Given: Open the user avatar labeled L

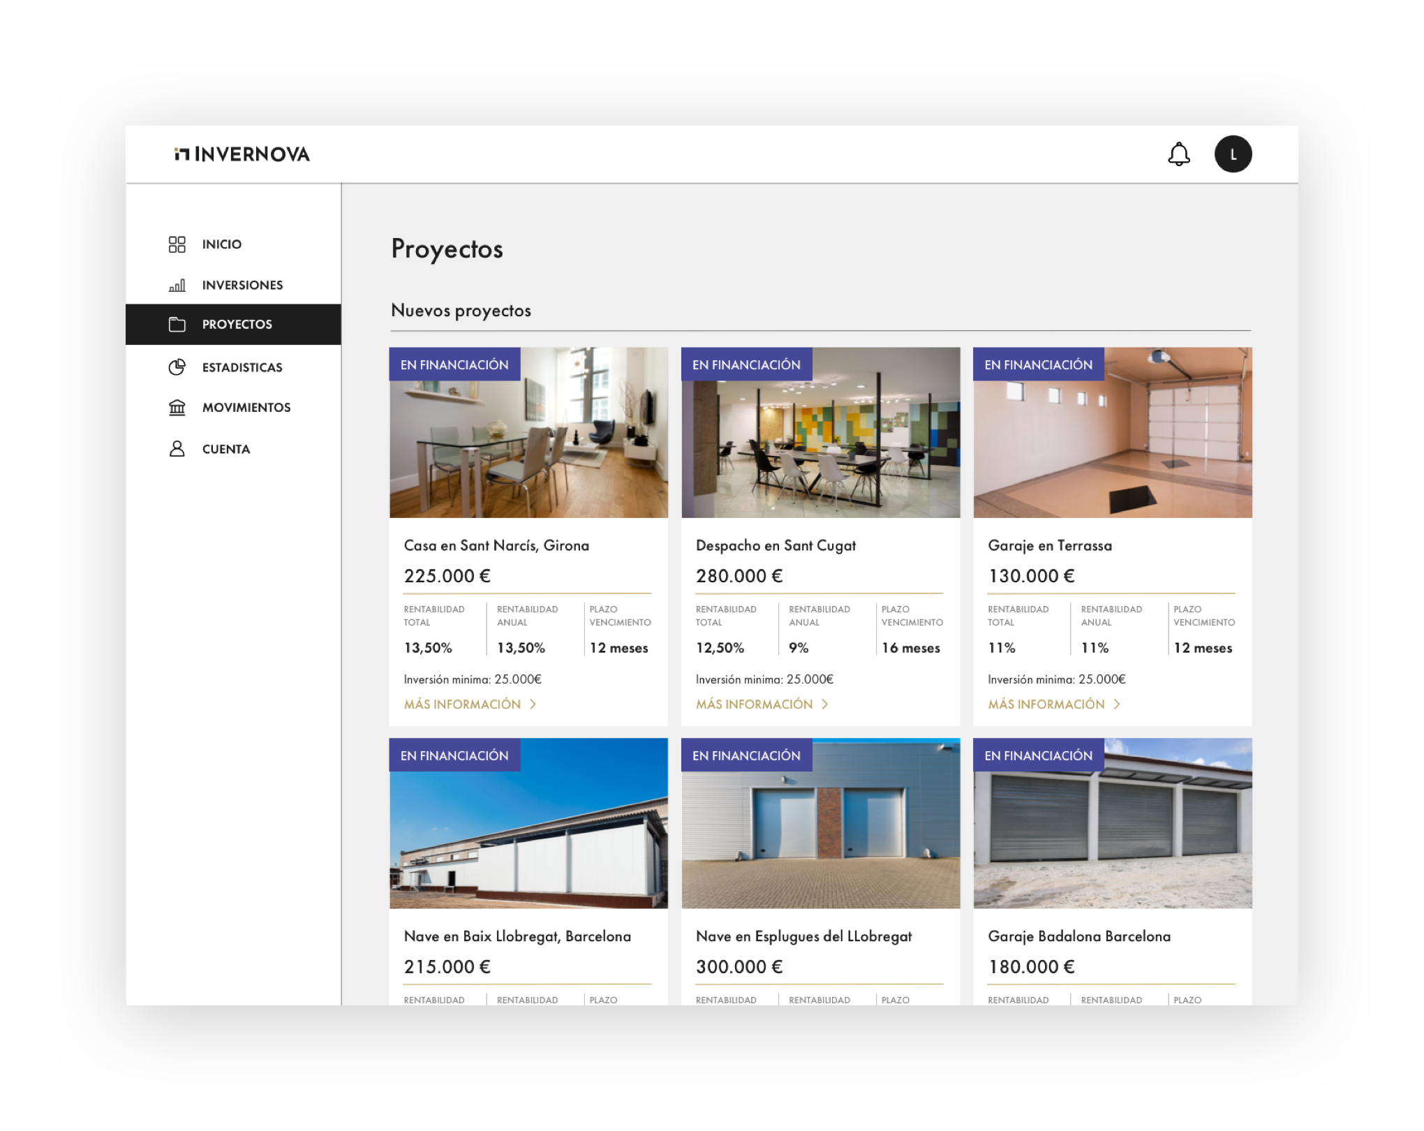Looking at the screenshot, I should (1233, 154).
